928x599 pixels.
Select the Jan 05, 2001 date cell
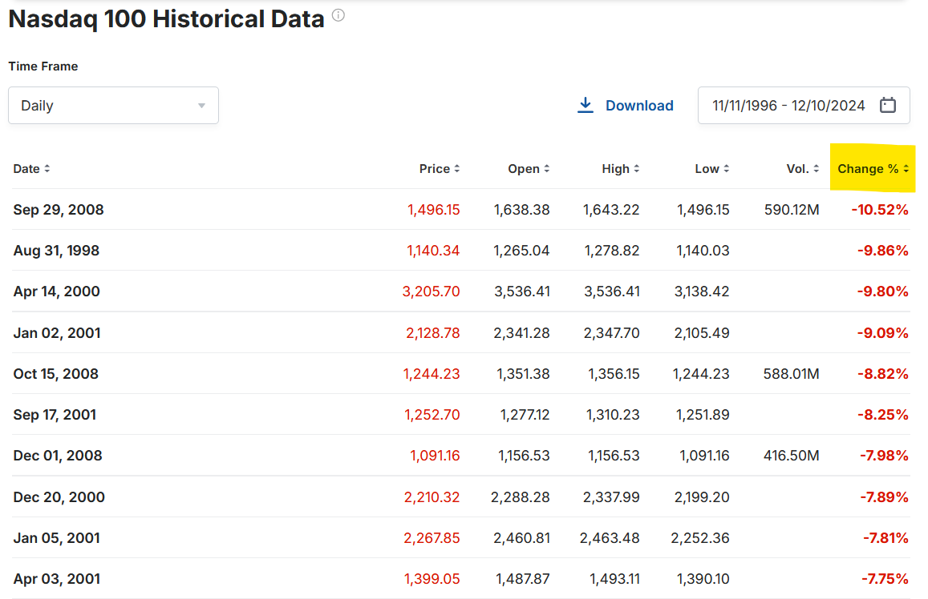[x=57, y=538]
